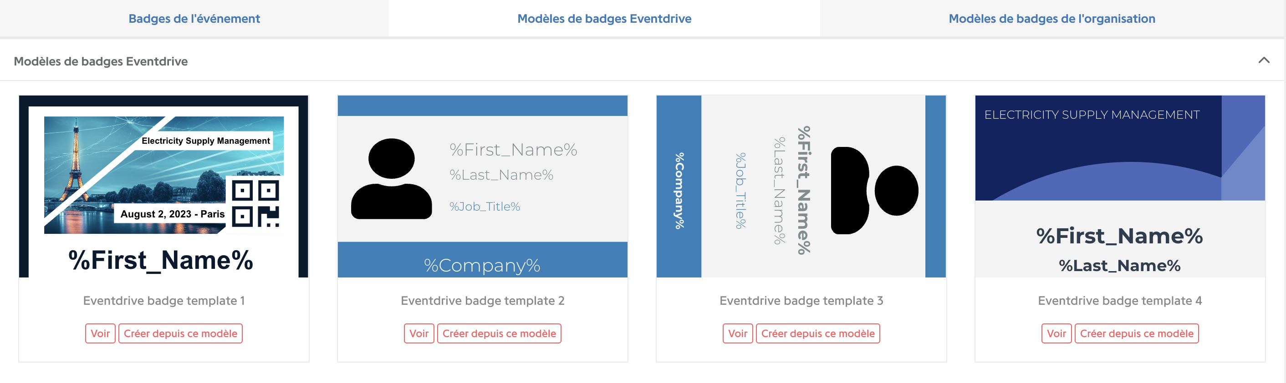
Task: Click the QR code on template 1
Action: (x=255, y=203)
